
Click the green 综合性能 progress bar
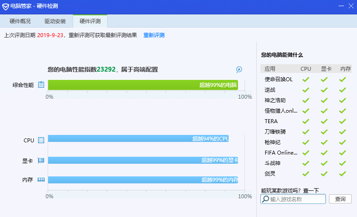[x=143, y=85]
